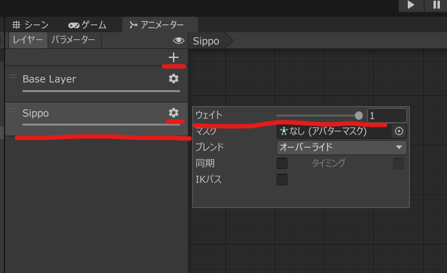447x273 pixels.
Task: Expand the ブレンド dropdown showing オーバーライド
Action: tap(341, 147)
